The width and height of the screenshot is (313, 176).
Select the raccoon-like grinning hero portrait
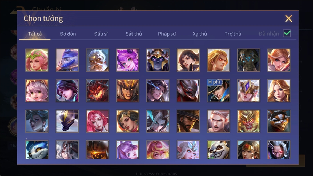click(279, 121)
